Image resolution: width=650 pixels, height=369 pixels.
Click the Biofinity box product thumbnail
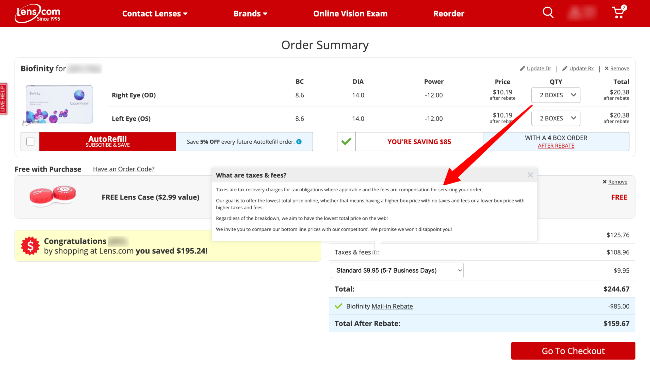tap(59, 104)
